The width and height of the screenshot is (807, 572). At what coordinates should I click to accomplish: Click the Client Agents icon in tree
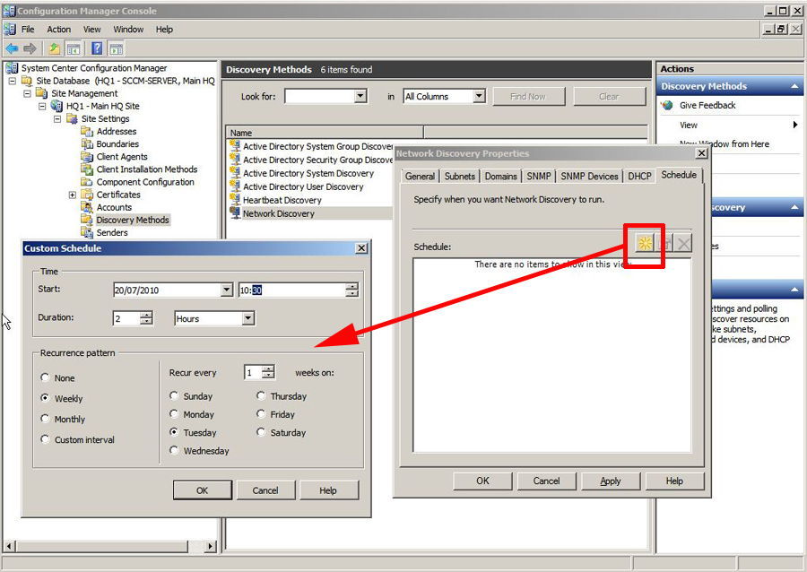coord(87,156)
